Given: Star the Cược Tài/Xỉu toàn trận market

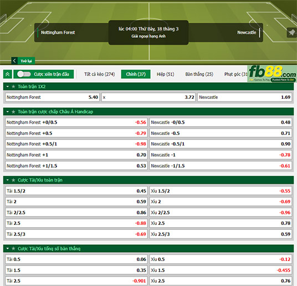Looking at the screenshot, I should (x=13, y=180).
